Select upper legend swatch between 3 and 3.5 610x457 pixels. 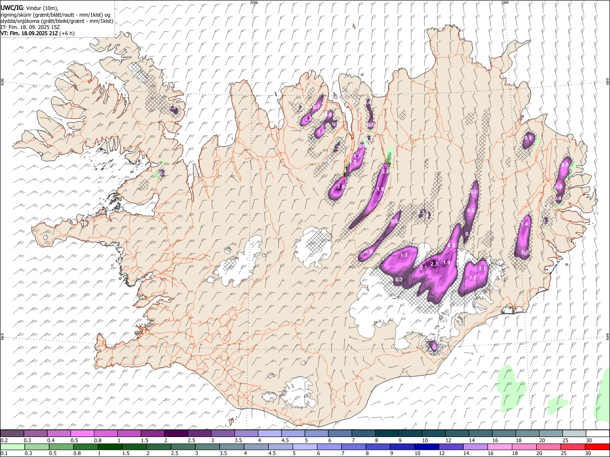pyautogui.click(x=223, y=433)
